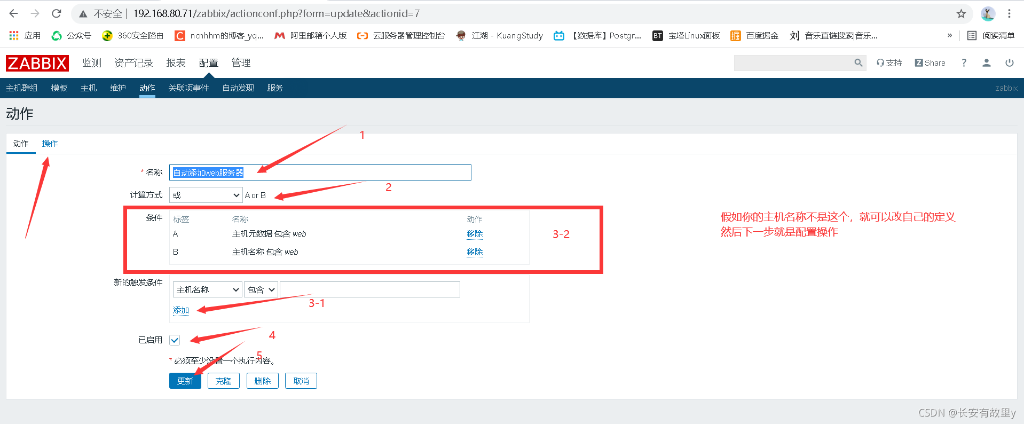Bookmark this page with the star icon
Screen dimensions: 1024x424
(x=961, y=14)
